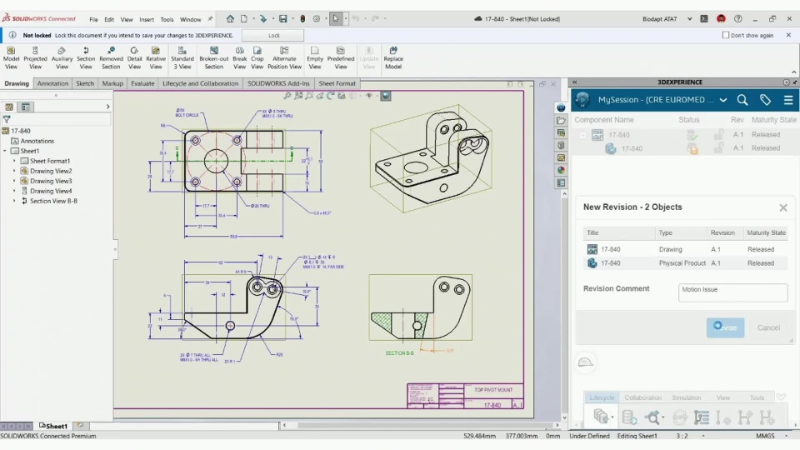Collapse the 3DEXPERIENCE panel arrows

pos(574,82)
